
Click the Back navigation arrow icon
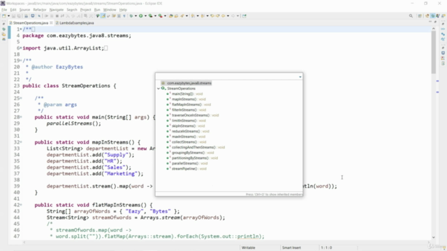[x=223, y=16]
